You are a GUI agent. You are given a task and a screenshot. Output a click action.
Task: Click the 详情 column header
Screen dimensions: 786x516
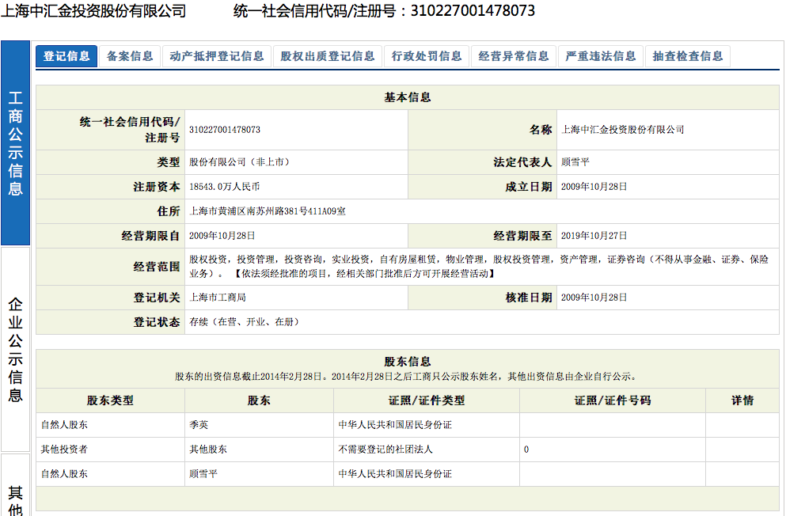click(x=742, y=400)
